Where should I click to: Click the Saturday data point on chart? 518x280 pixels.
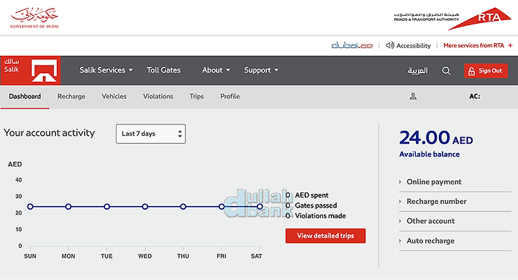[x=260, y=207]
